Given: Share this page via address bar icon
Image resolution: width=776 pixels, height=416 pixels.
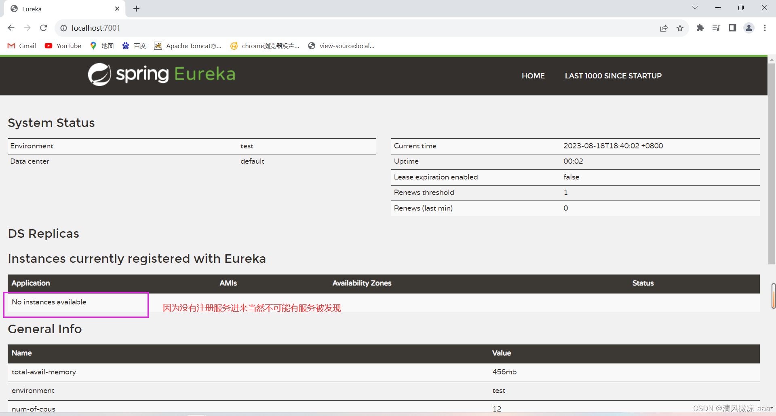Looking at the screenshot, I should (x=664, y=28).
